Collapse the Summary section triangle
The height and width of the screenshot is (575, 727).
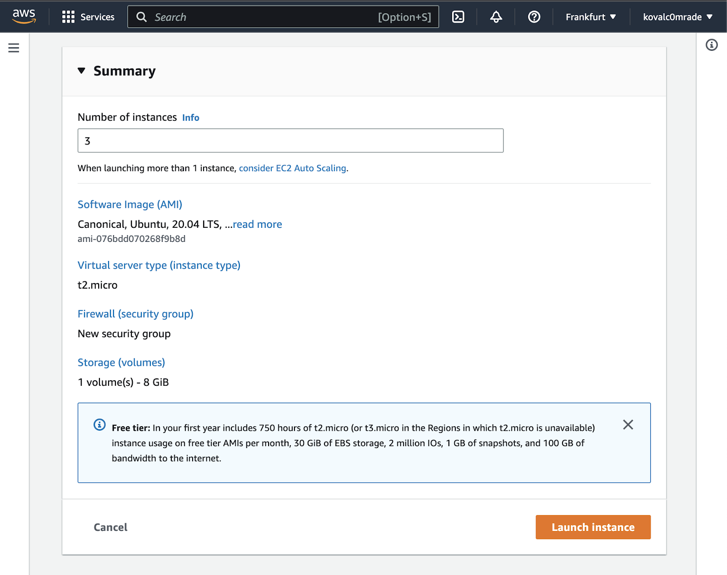tap(81, 71)
